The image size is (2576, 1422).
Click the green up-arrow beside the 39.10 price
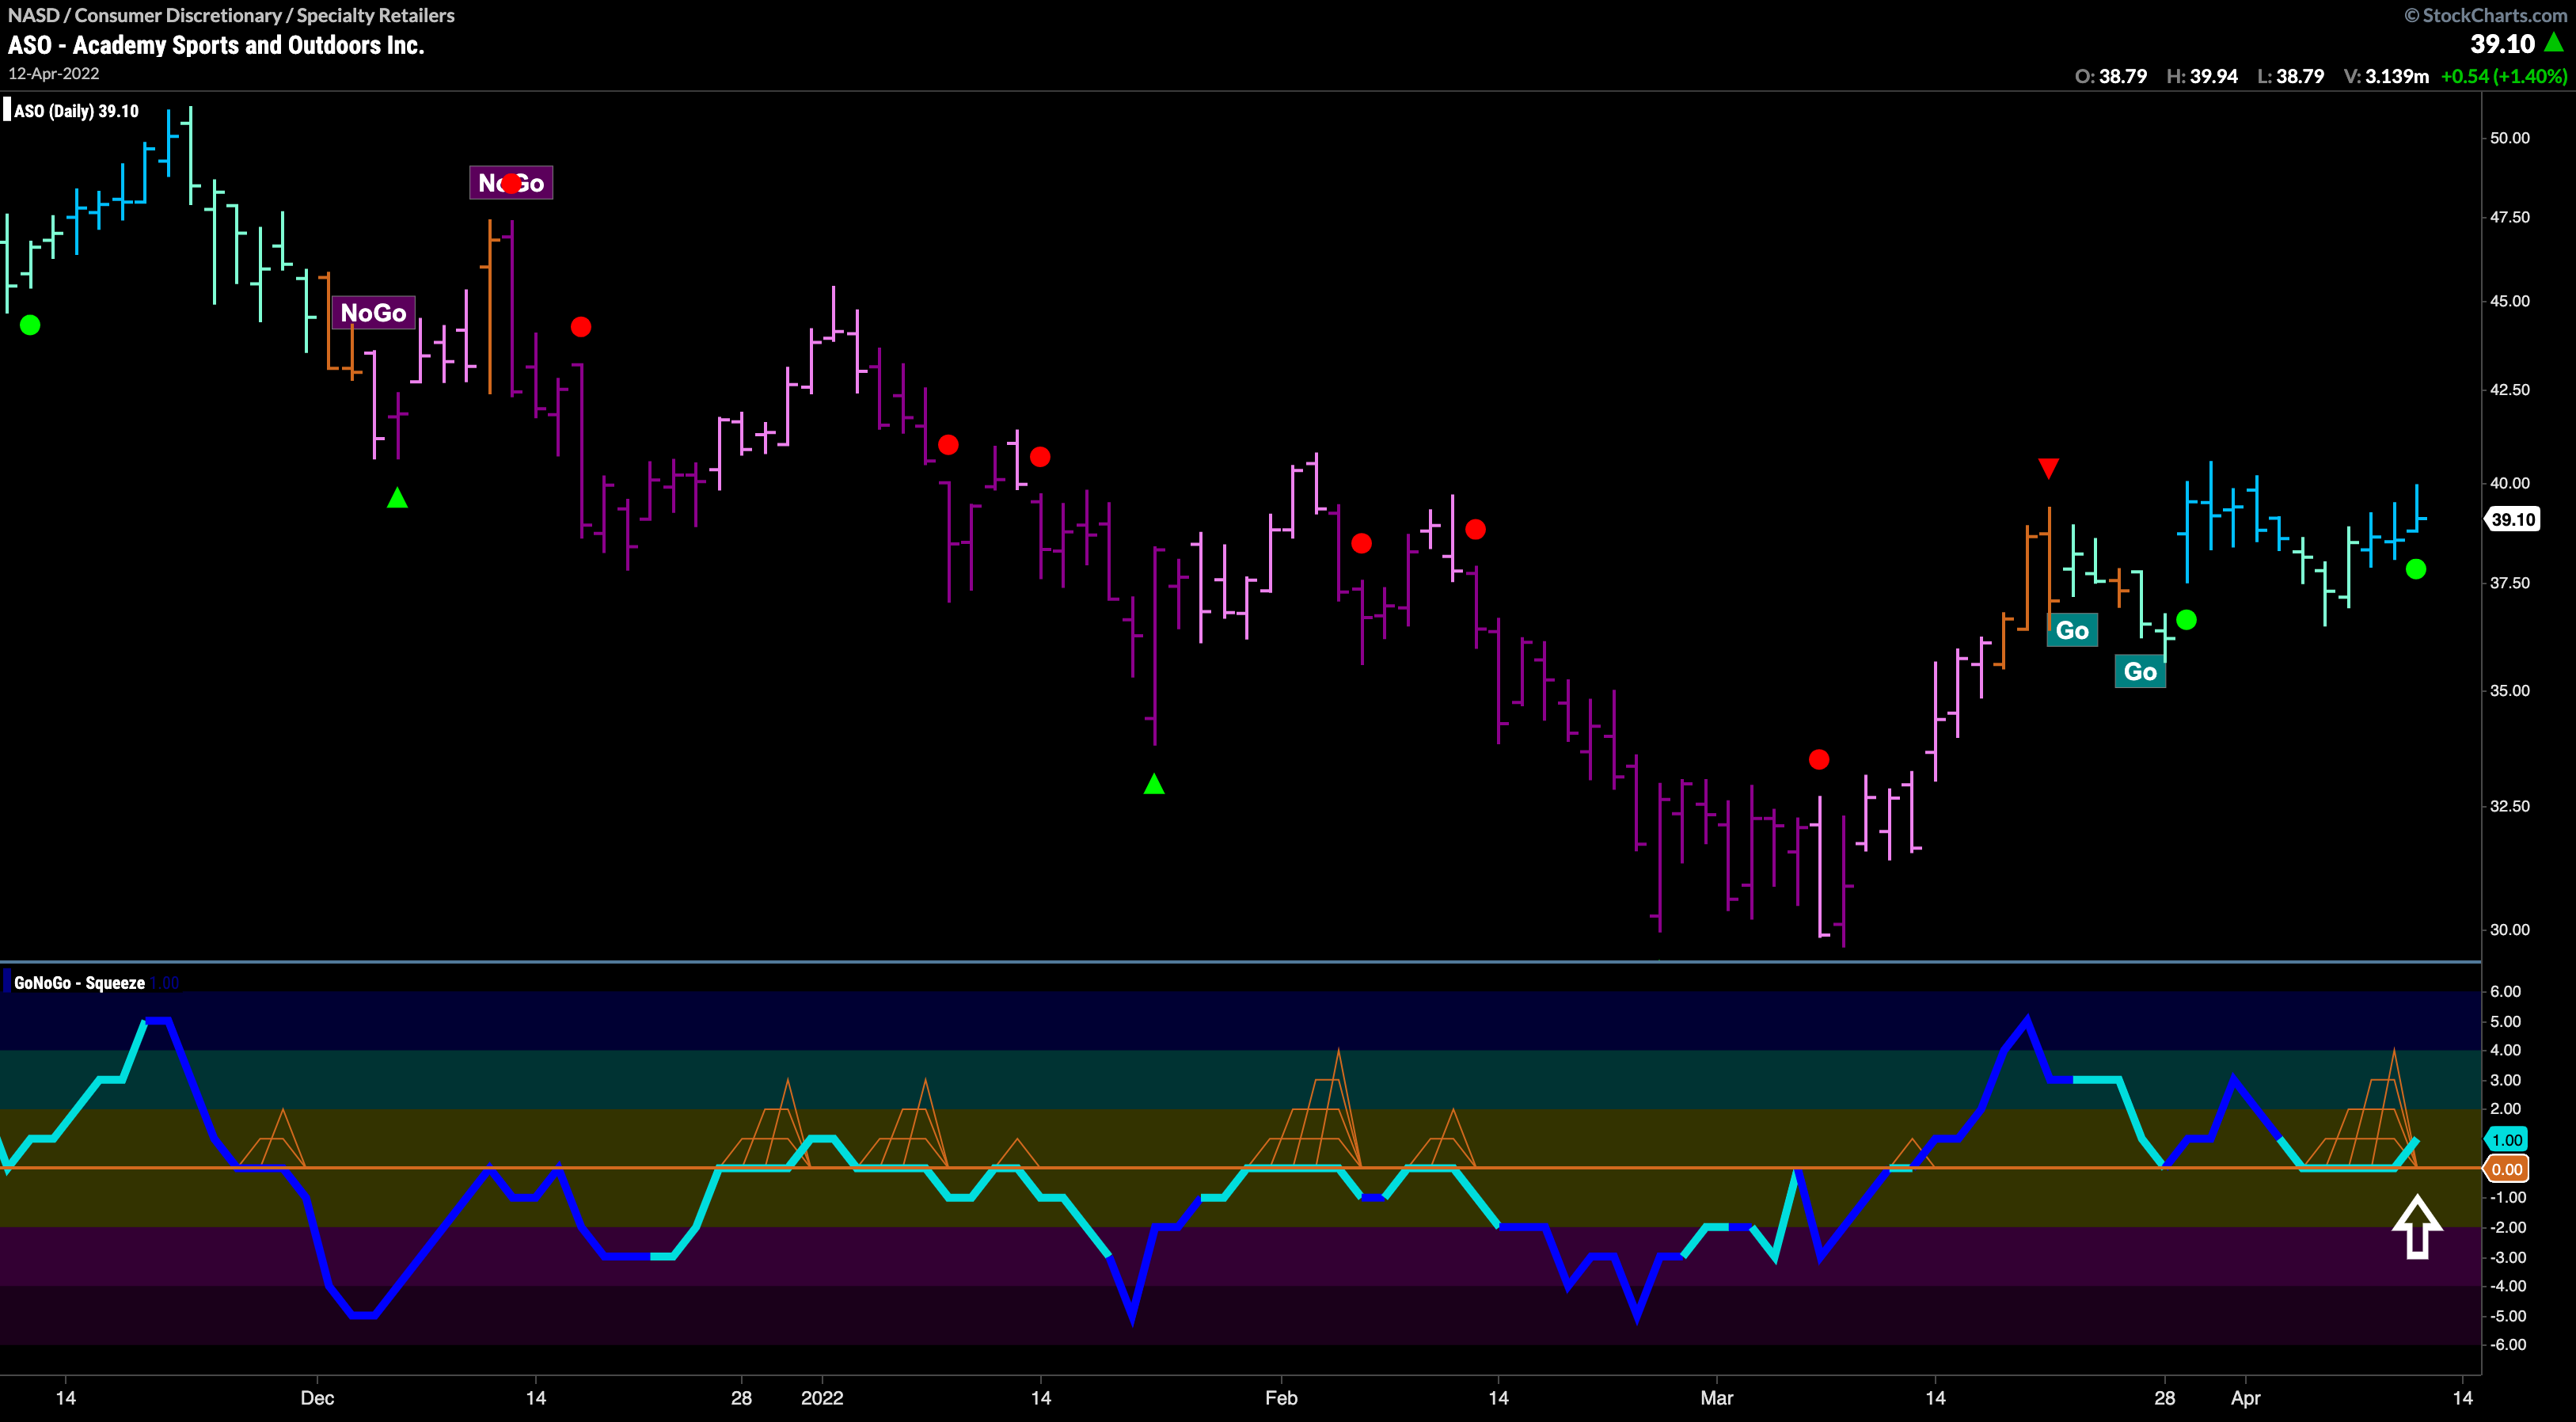pyautogui.click(x=2554, y=43)
